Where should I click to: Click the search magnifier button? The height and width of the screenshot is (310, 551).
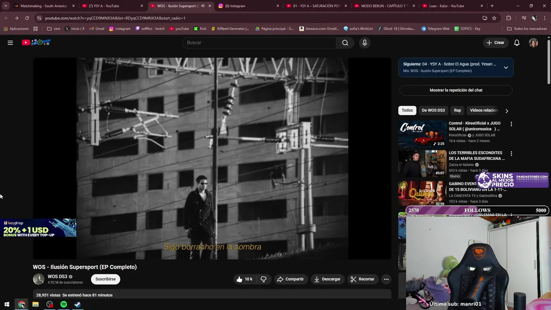(345, 43)
